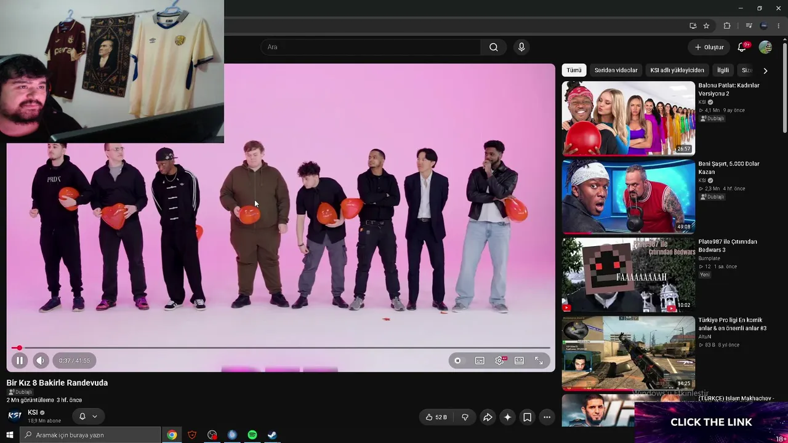
Task: Click the taskbar search box Aramak için buraya yazın
Action: click(90, 435)
